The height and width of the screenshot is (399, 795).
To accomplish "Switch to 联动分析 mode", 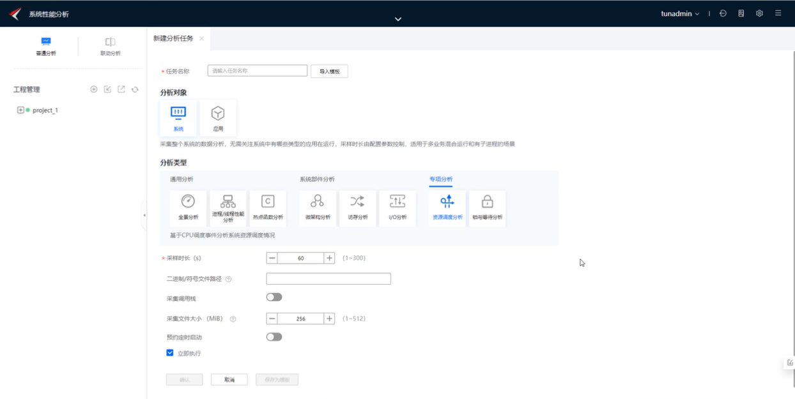I will click(110, 47).
